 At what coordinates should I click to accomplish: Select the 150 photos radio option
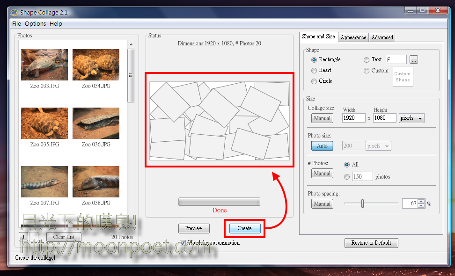click(x=347, y=177)
